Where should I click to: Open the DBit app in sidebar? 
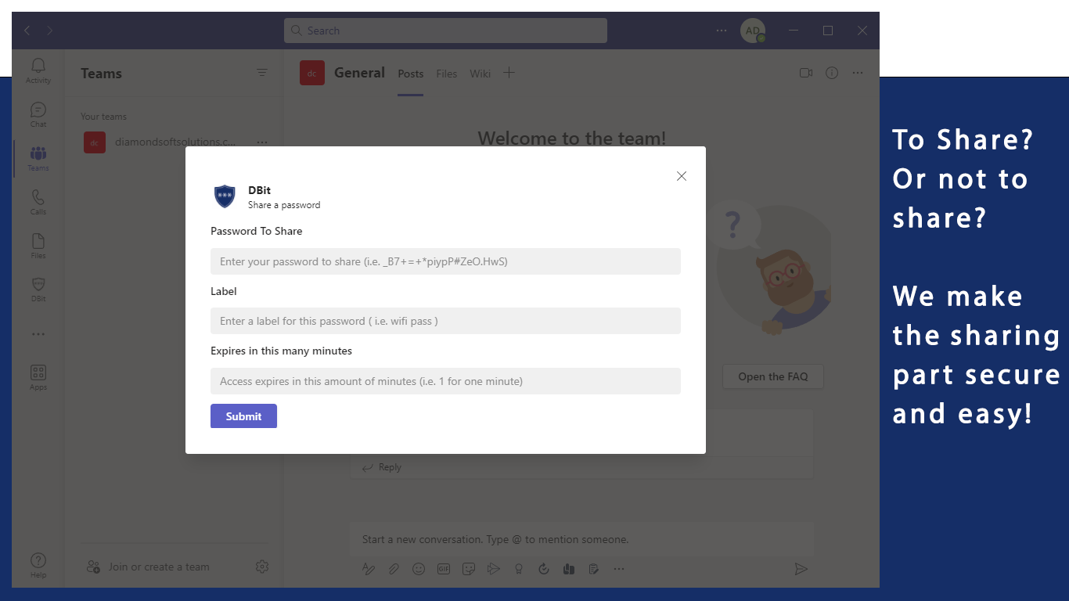38,290
